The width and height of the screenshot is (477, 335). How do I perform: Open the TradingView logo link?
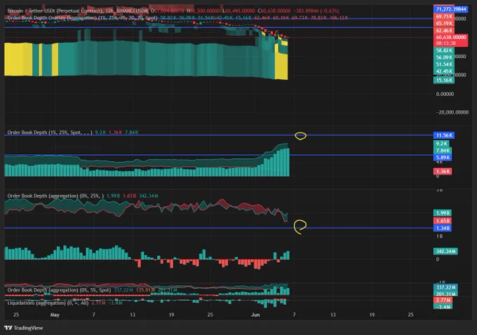pos(24,328)
